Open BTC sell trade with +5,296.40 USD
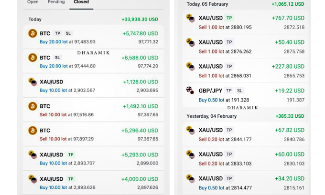 [x=93, y=134]
